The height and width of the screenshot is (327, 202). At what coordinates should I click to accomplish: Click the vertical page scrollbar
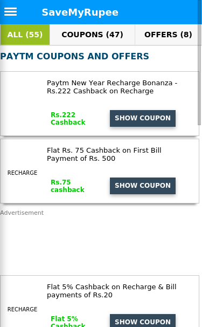(199, 63)
